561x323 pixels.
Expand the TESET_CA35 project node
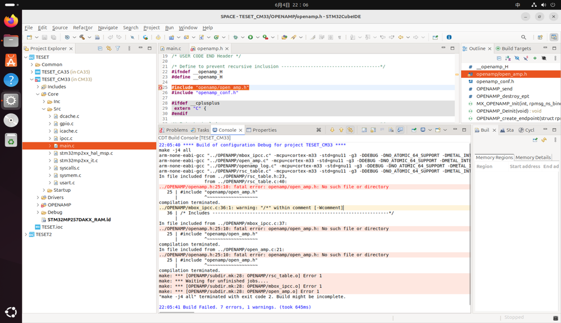tap(32, 72)
